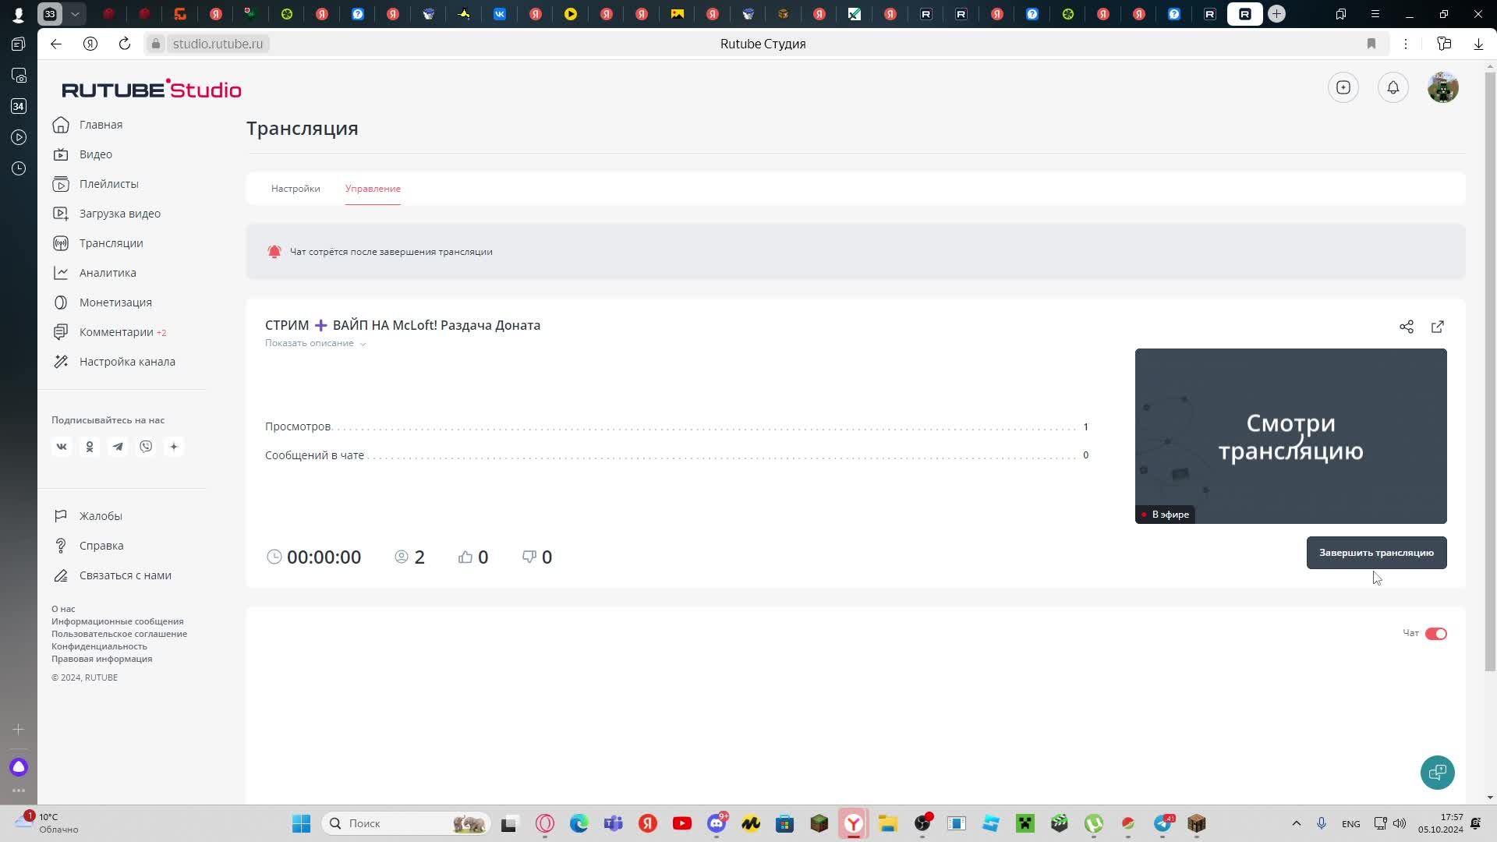Image resolution: width=1497 pixels, height=842 pixels.
Task: Open the VK social icon
Action: tap(62, 447)
